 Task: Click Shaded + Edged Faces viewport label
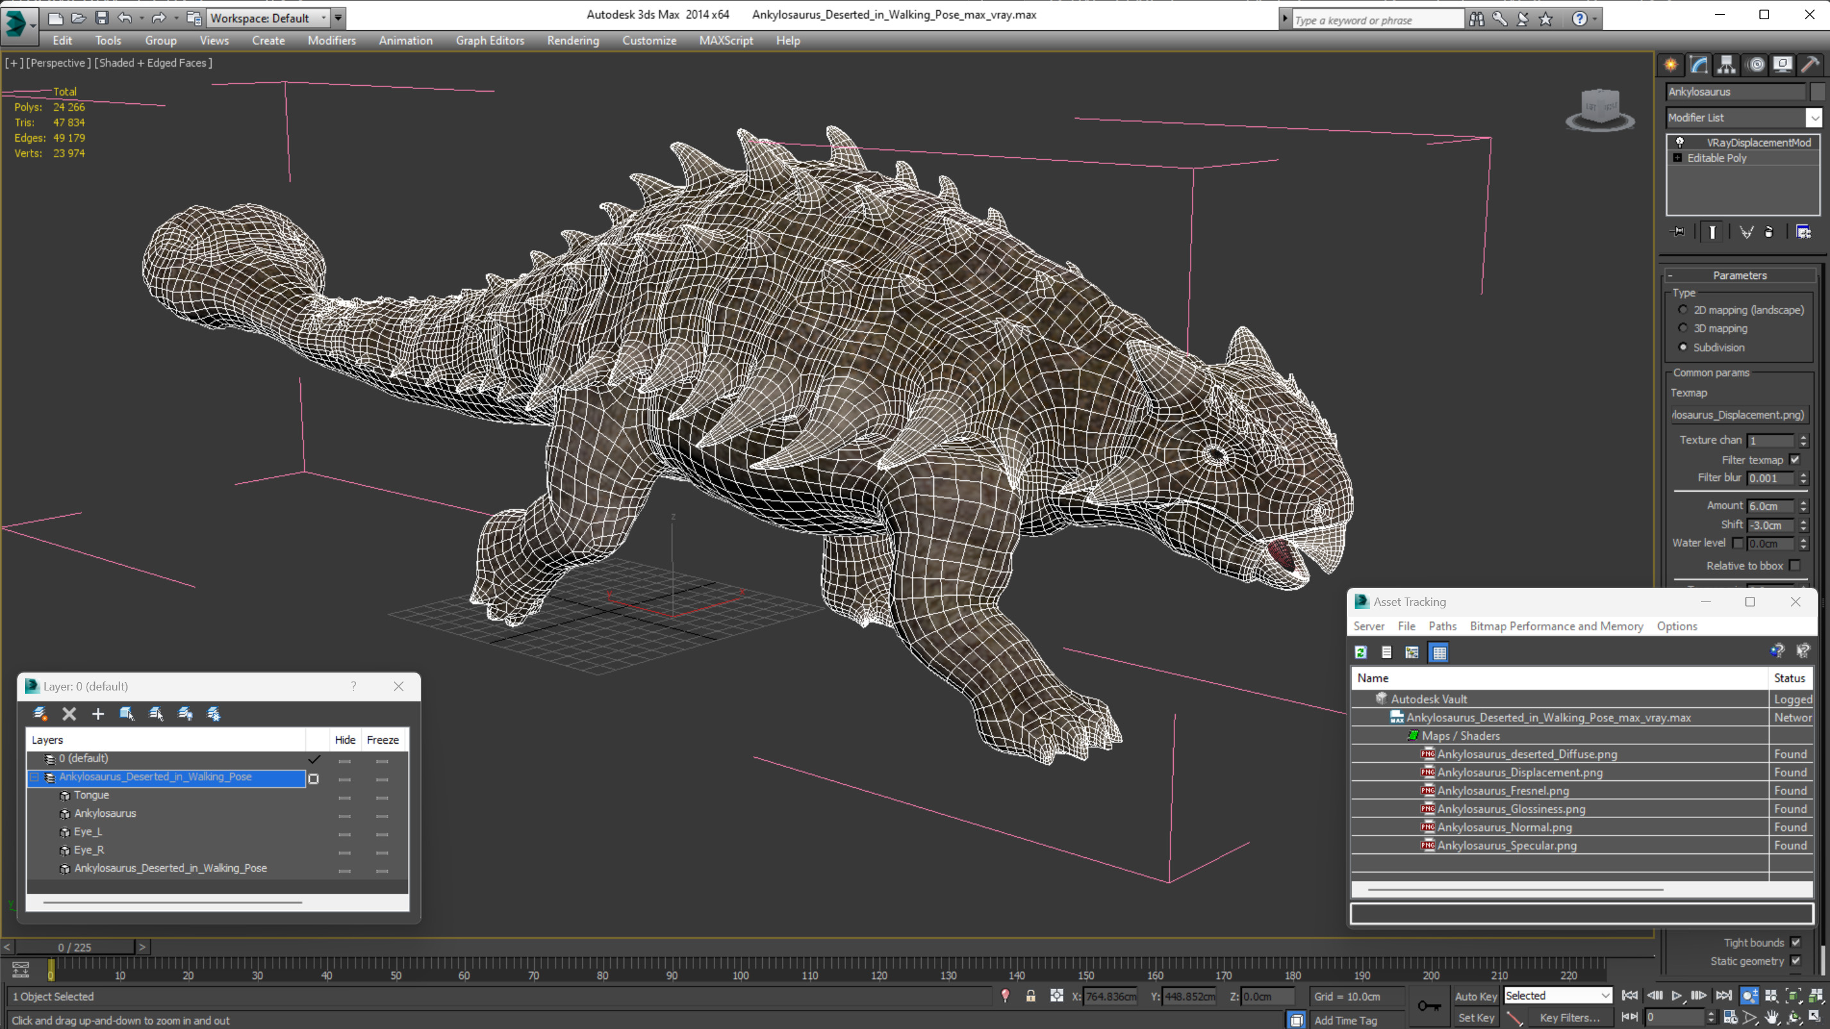click(x=153, y=62)
